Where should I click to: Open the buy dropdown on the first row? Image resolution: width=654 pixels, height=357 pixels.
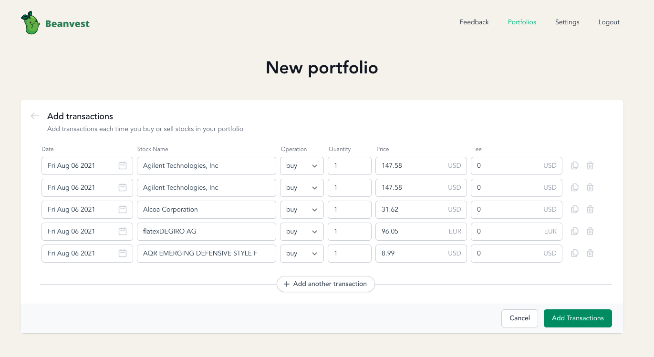tap(301, 165)
